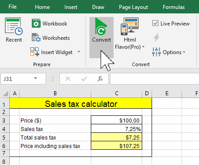Select row 8 header
Viewport: 199px width, 165px height.
click(x=4, y=161)
